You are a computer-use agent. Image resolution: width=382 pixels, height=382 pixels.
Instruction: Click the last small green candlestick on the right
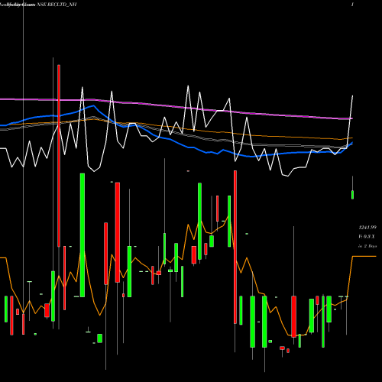tap(352, 195)
